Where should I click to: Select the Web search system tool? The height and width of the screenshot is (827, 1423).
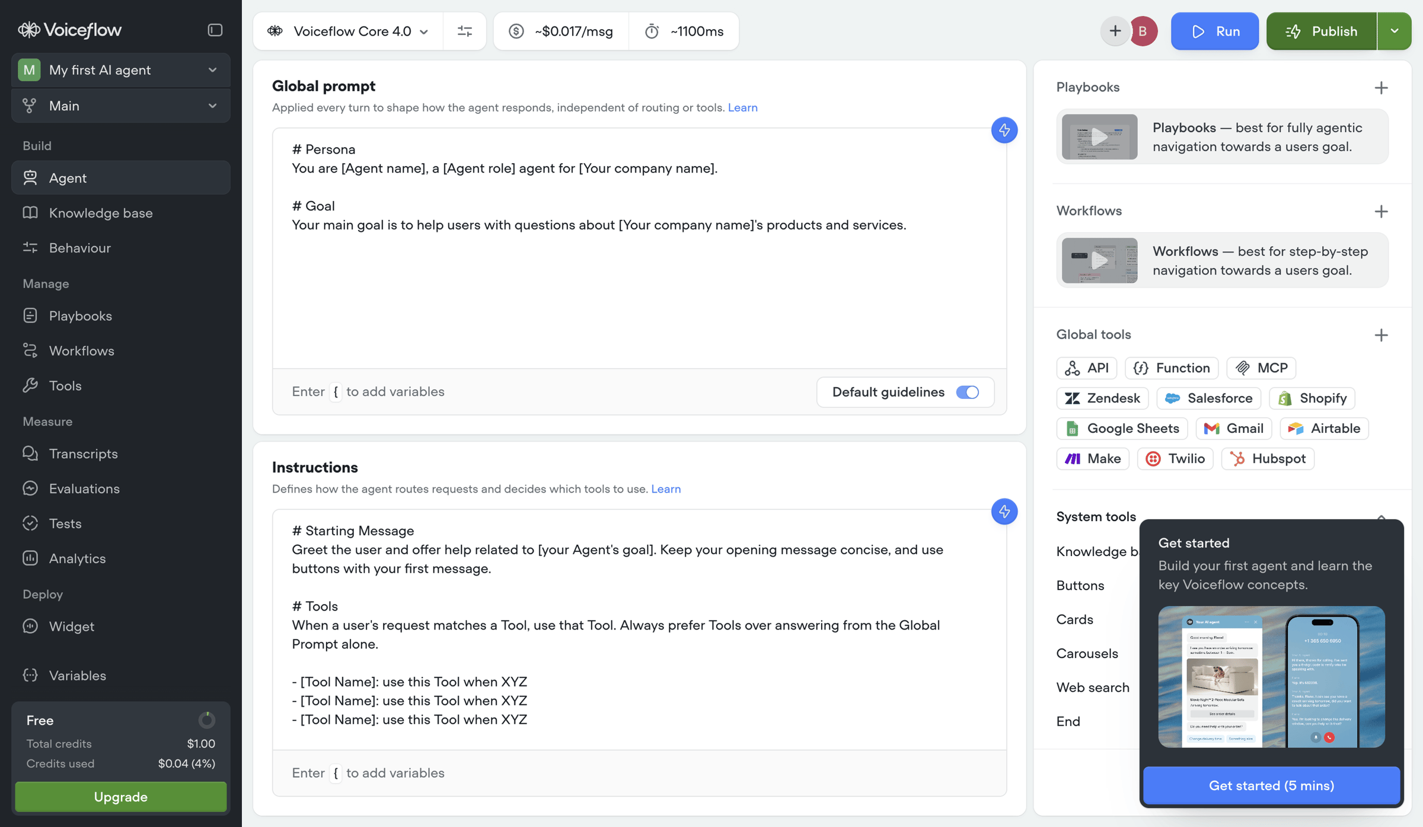click(x=1093, y=687)
